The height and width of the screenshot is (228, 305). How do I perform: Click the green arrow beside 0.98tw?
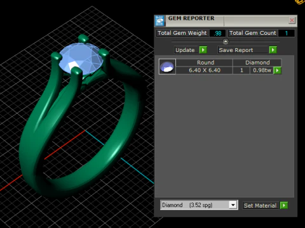[277, 70]
